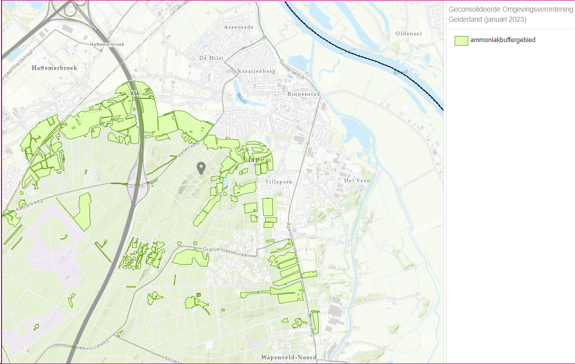Viewport: 575px width, 364px height.
Task: Click the A50 highway shield label
Action: (135, 93)
